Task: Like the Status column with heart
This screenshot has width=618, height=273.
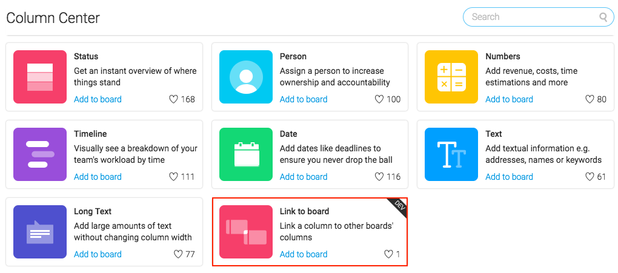Action: (173, 99)
